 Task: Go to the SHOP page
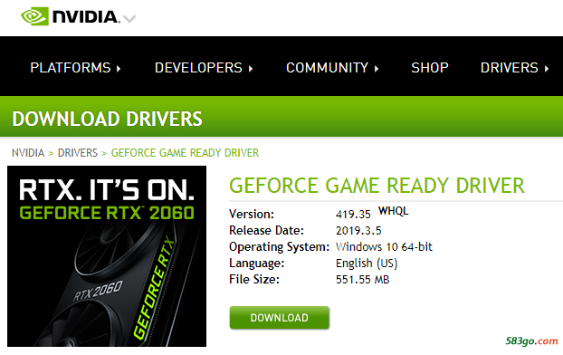[x=430, y=68]
